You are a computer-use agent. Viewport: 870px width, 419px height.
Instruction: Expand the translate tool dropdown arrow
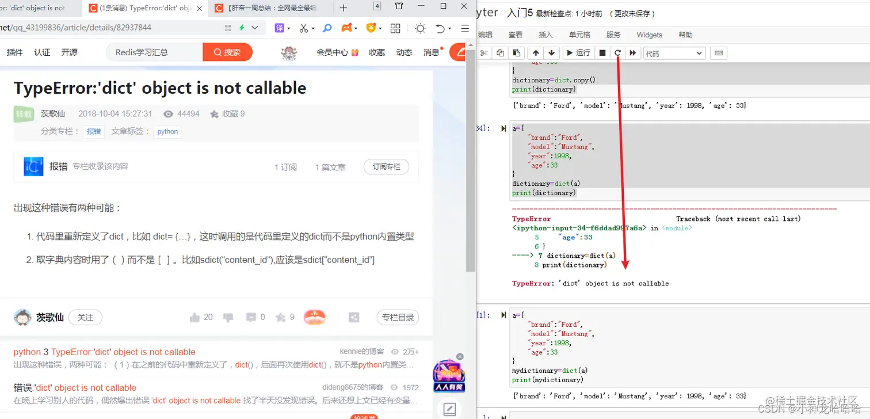[288, 28]
